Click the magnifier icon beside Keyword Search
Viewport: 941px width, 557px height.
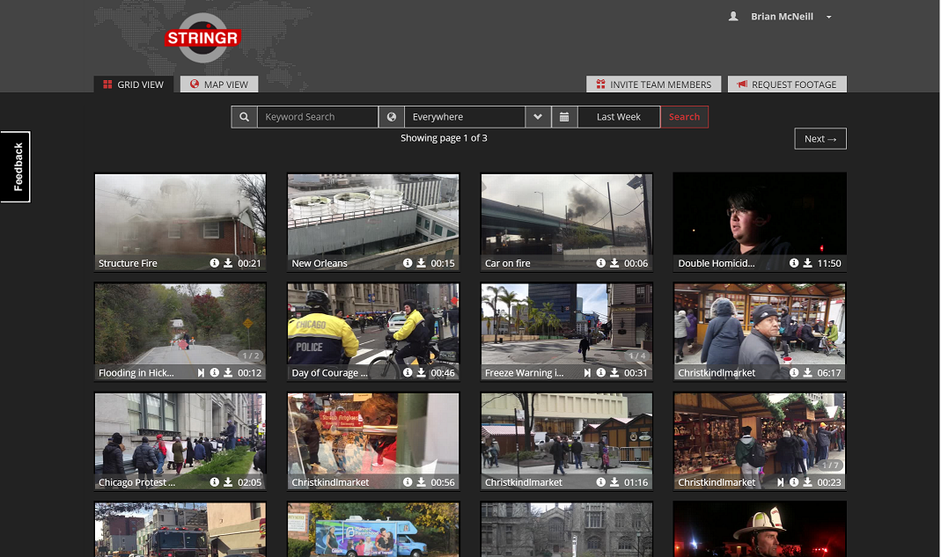[x=245, y=117]
